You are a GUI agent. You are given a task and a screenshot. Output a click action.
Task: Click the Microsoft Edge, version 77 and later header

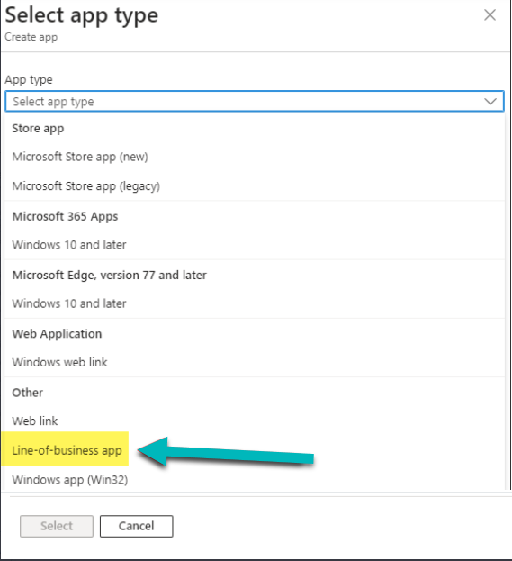110,275
